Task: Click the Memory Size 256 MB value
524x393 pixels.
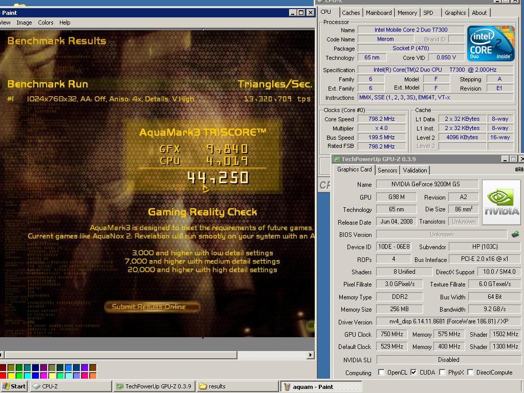Action: (399, 309)
